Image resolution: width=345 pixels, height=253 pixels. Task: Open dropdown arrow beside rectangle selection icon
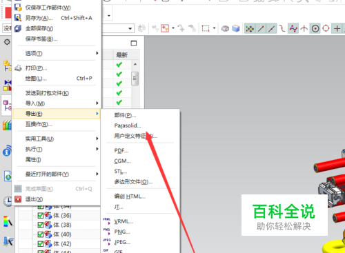coord(214,28)
